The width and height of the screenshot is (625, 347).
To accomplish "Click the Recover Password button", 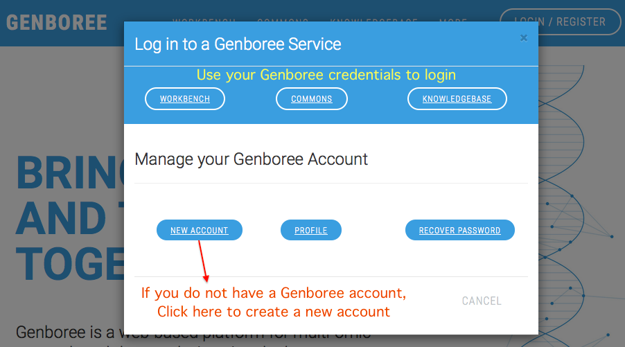I will pos(459,231).
